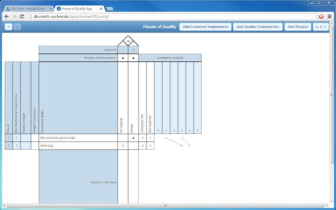Open the user count dropdown
The height and width of the screenshot is (210, 336).
[x=321, y=27]
